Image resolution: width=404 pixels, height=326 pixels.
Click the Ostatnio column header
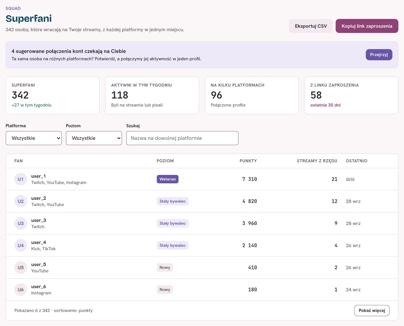tap(357, 161)
